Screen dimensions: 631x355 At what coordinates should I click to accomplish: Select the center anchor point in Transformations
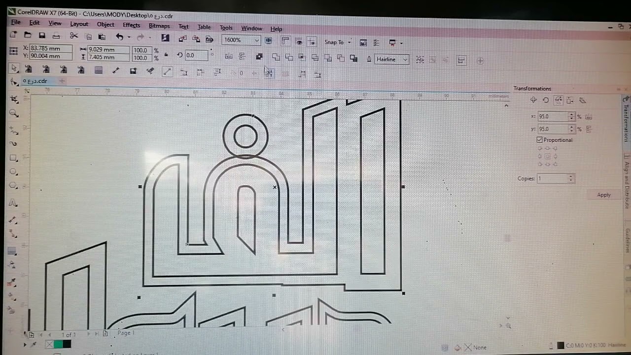[x=547, y=157]
